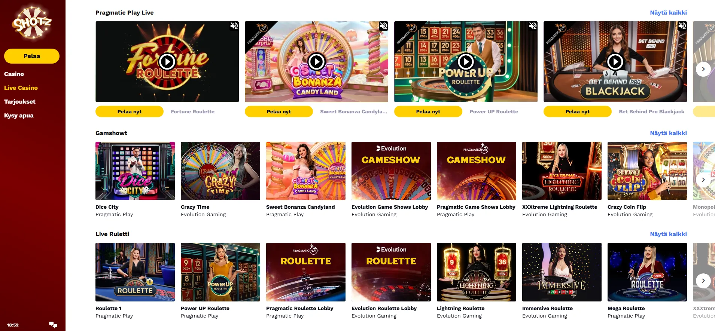Play the Sweet Bonanza Candyland video preview
The width and height of the screenshot is (715, 331).
tap(316, 62)
